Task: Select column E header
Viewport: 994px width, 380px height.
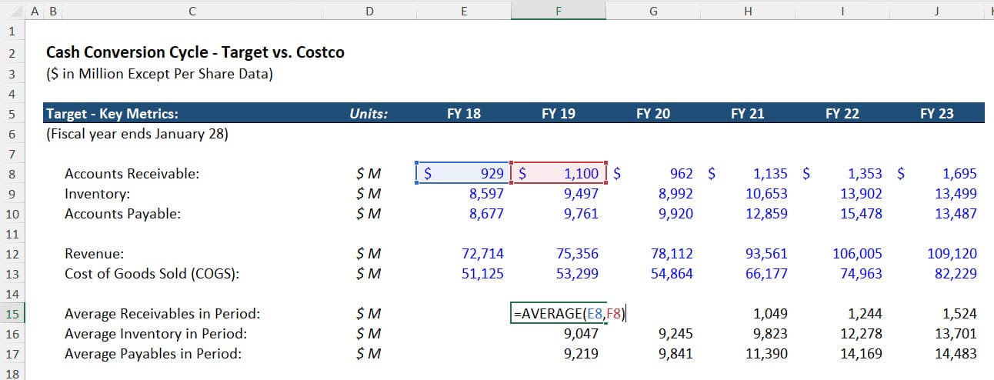Action: click(x=464, y=11)
